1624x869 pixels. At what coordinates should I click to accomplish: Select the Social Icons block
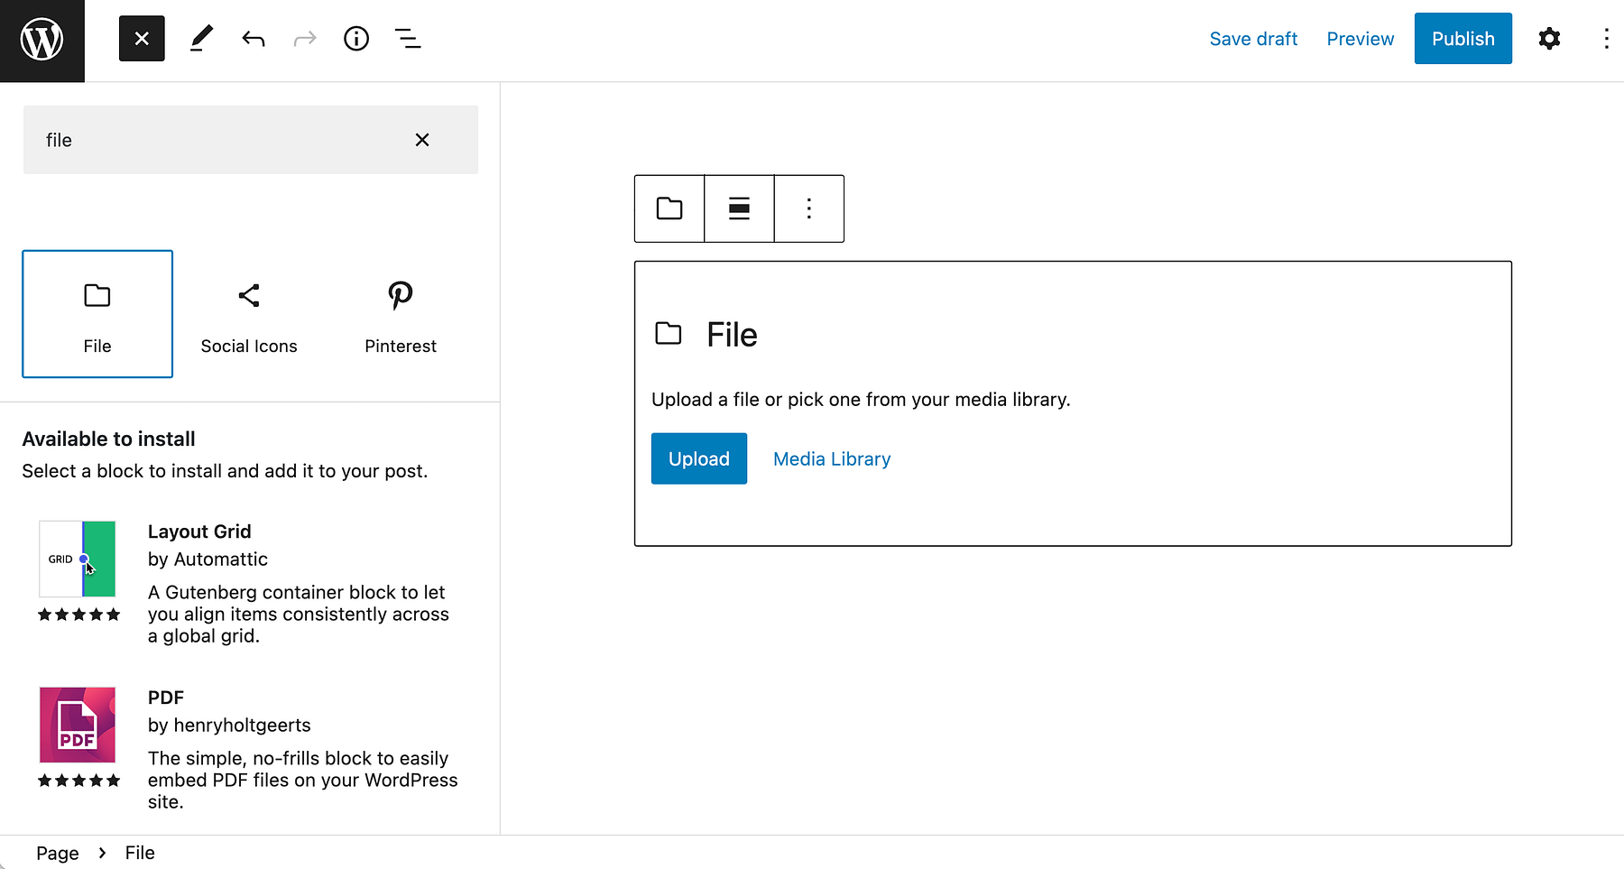point(248,313)
